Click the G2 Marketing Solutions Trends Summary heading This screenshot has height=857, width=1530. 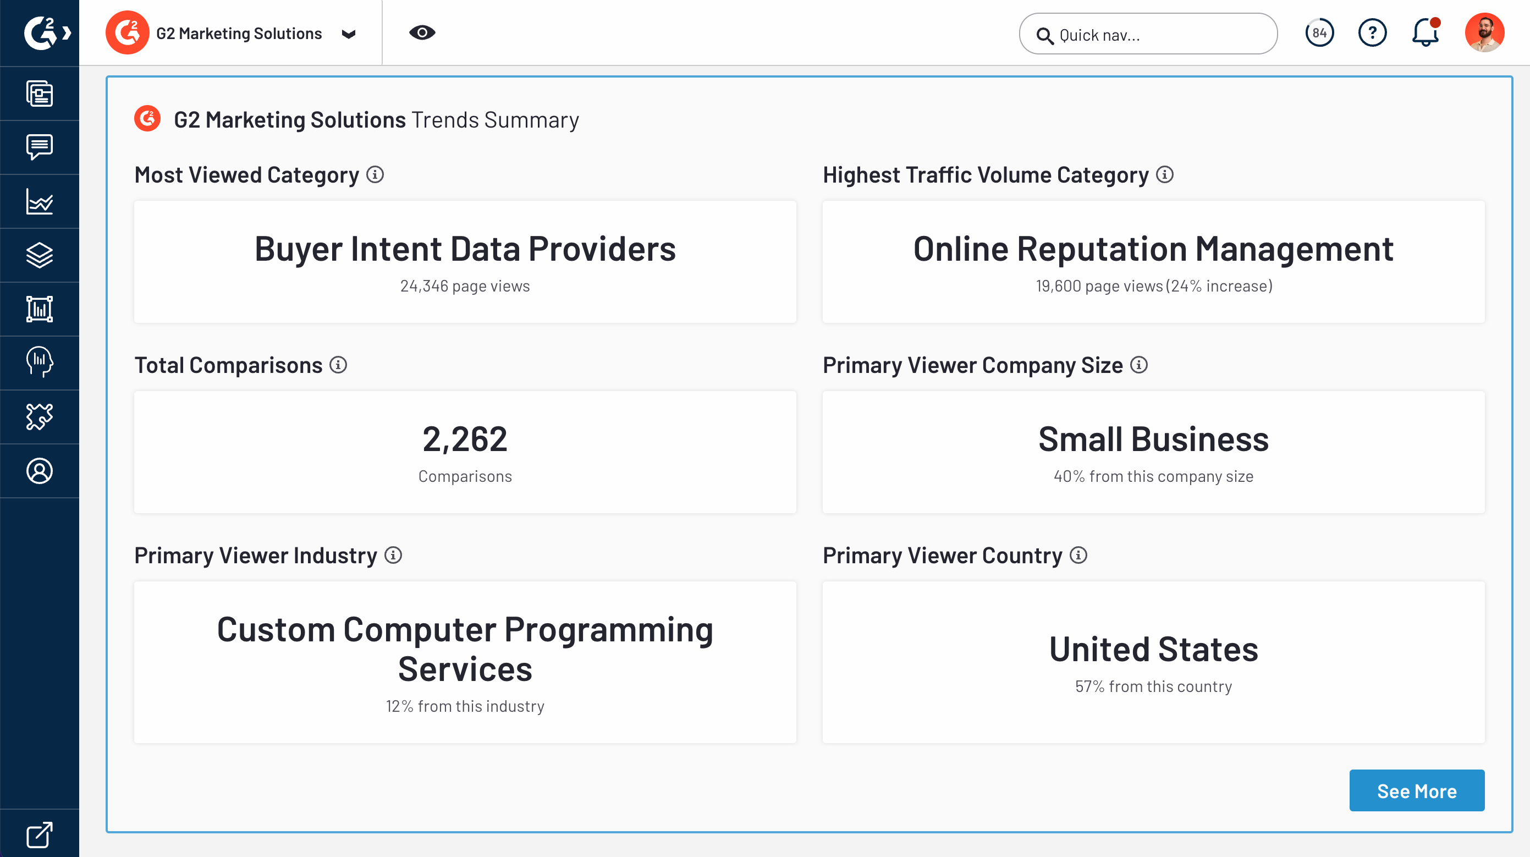(x=376, y=120)
